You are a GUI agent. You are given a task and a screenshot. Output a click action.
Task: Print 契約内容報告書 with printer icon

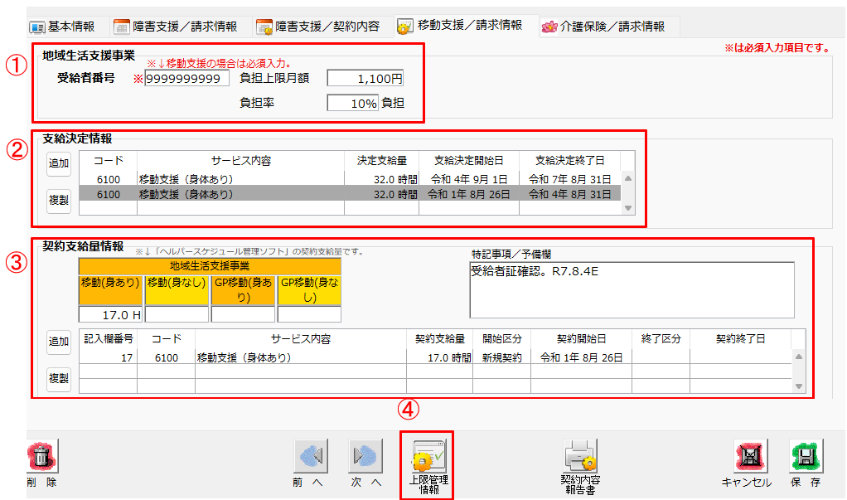click(579, 457)
